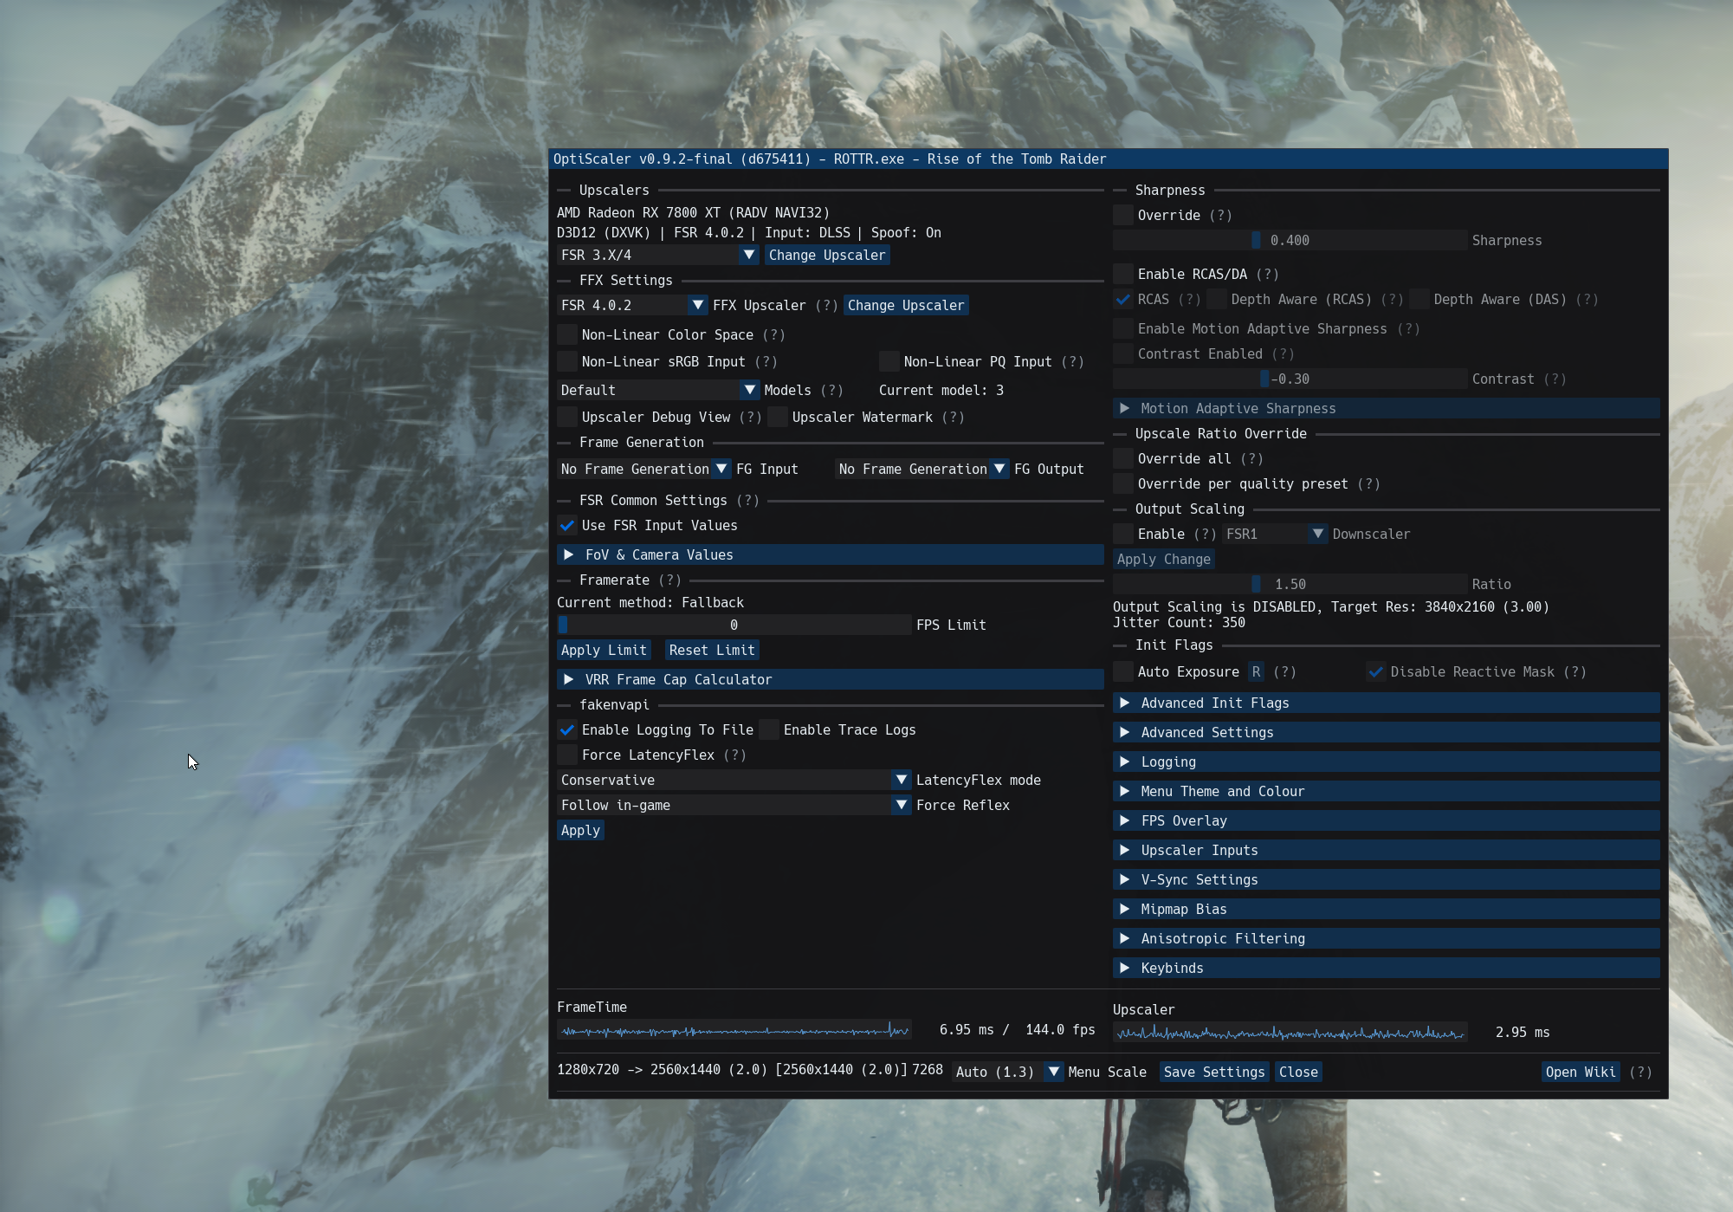Toggle Override per quality preset checkbox
The width and height of the screenshot is (1733, 1212).
(1123, 483)
